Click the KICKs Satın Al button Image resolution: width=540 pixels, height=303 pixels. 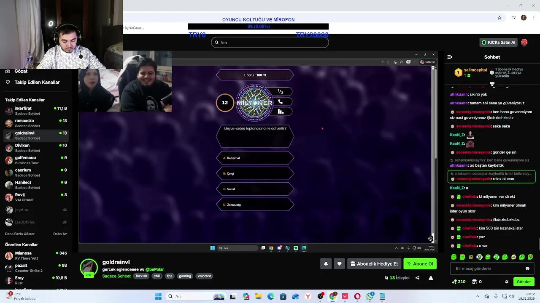[x=499, y=43]
